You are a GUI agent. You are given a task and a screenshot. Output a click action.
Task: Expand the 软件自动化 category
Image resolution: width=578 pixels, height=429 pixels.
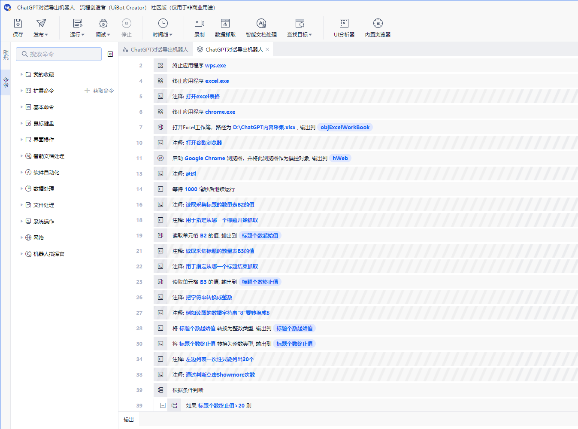21,172
